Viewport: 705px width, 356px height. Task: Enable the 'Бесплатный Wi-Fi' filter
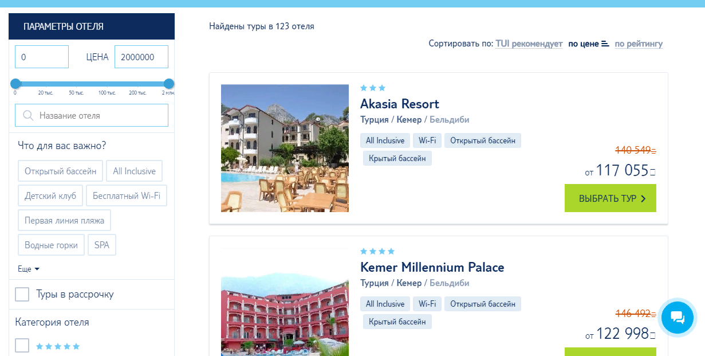(127, 195)
